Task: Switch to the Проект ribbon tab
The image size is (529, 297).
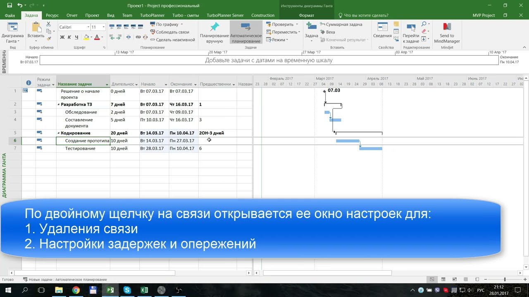Action: pos(92,15)
